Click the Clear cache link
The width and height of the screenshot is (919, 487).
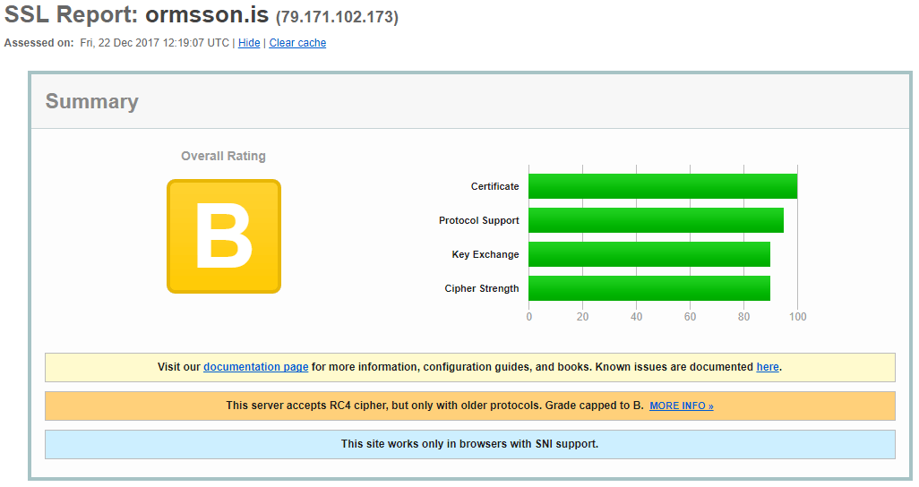point(297,43)
